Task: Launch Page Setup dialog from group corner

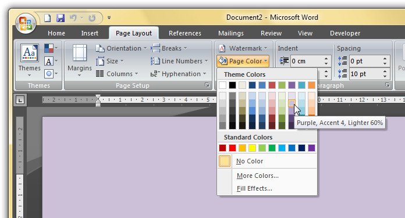Action: click(x=207, y=85)
